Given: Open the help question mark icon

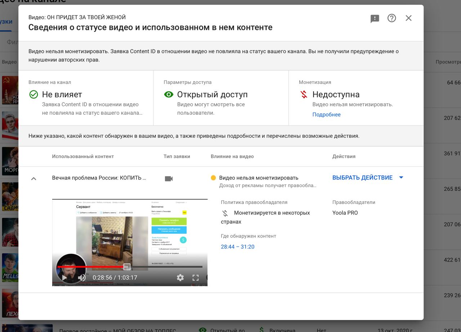Looking at the screenshot, I should [x=391, y=18].
